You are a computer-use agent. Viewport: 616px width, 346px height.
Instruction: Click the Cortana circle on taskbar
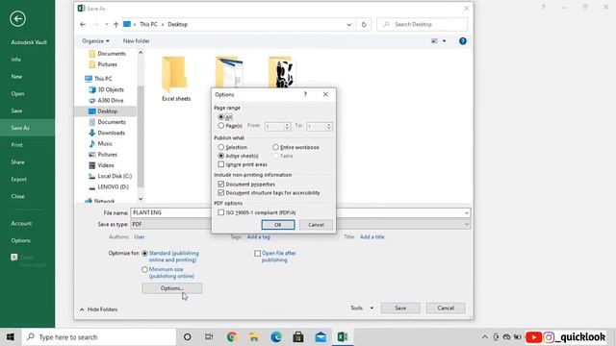pos(188,337)
